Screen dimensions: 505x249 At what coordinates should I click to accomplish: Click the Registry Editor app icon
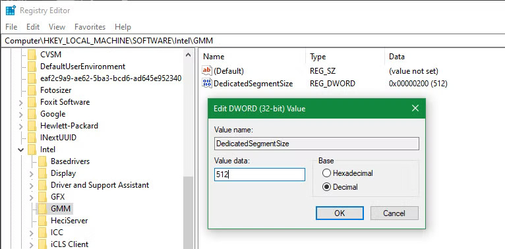coord(11,11)
